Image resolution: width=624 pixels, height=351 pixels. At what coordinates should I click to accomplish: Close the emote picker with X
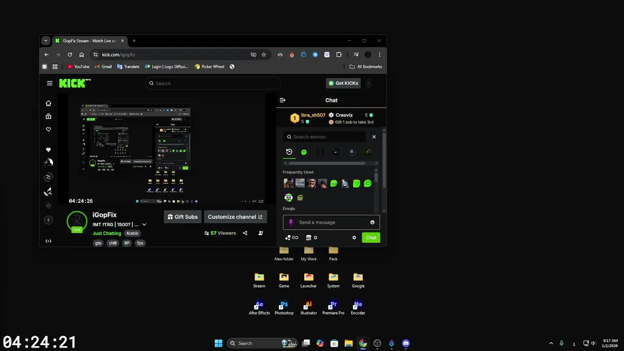pos(374,137)
